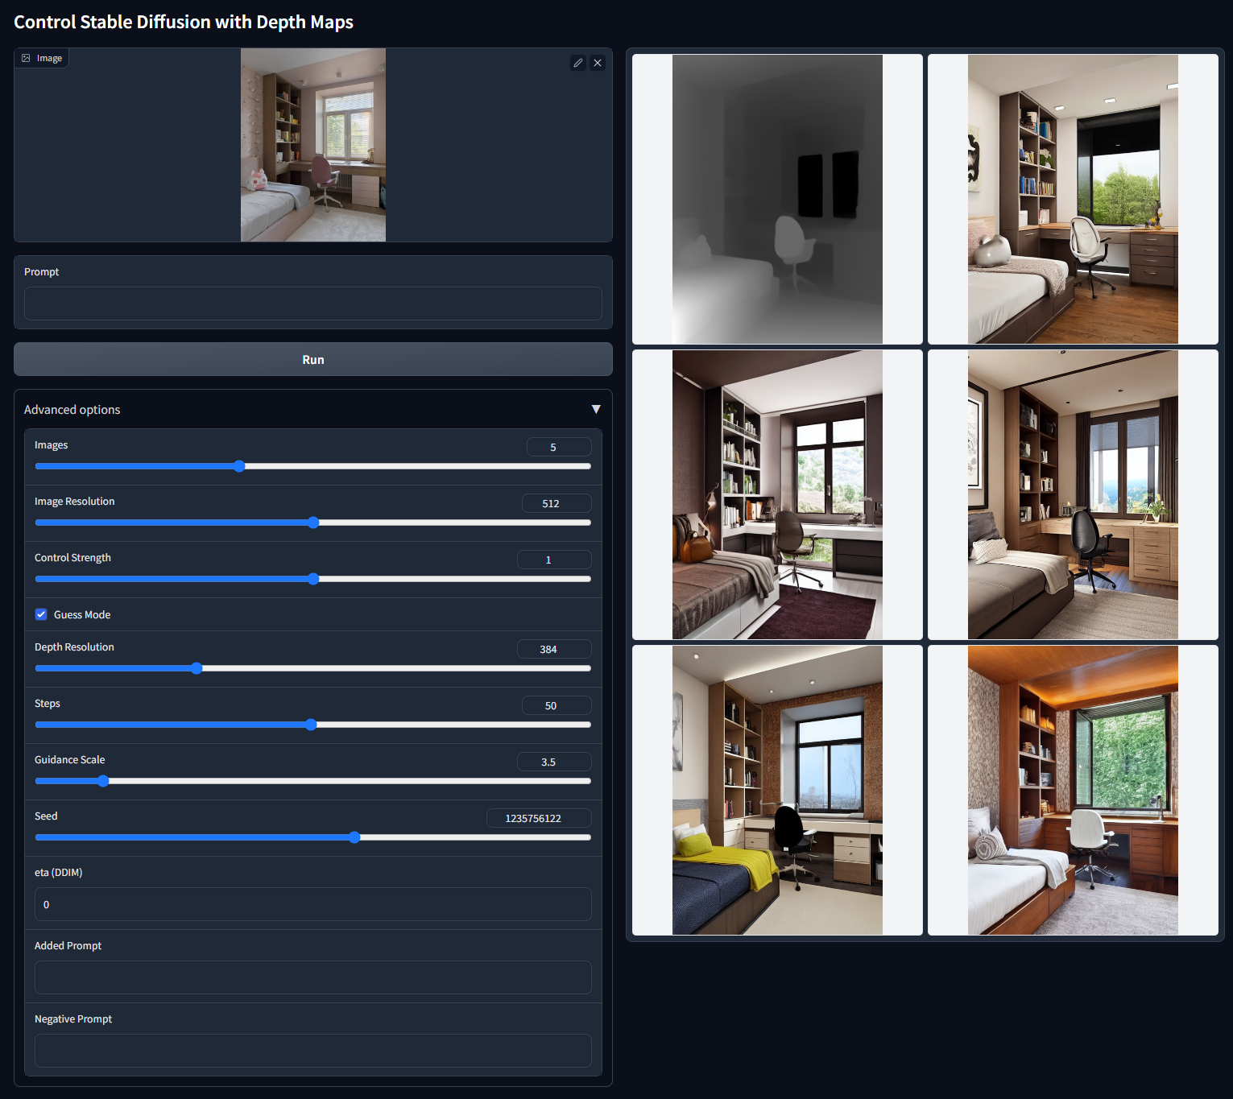Click the pencil edit icon on input image
Image resolution: width=1233 pixels, height=1099 pixels.
click(577, 63)
